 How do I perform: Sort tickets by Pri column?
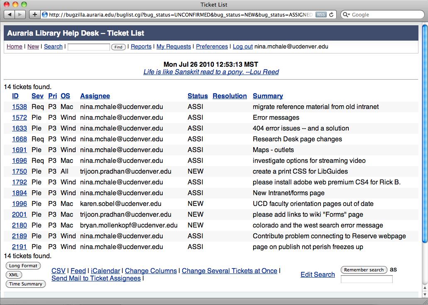(52, 96)
